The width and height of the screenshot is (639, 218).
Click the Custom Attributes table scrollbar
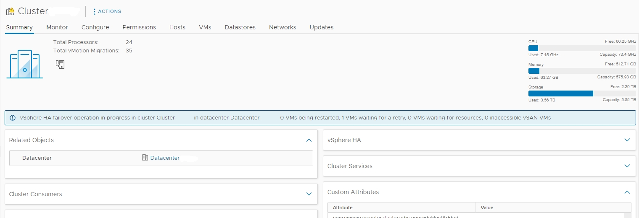627,215
